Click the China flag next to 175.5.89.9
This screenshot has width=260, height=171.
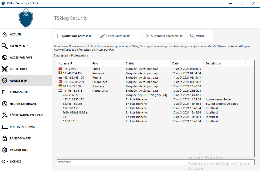point(60,69)
